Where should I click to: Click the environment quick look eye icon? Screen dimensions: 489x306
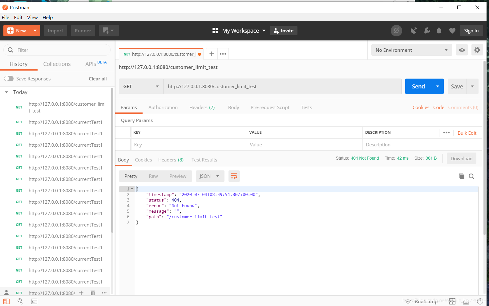tap(462, 50)
